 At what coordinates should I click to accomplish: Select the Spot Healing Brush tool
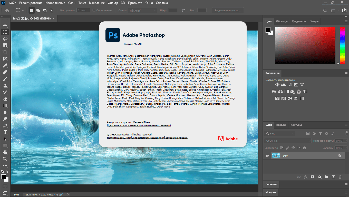(x=5, y=72)
